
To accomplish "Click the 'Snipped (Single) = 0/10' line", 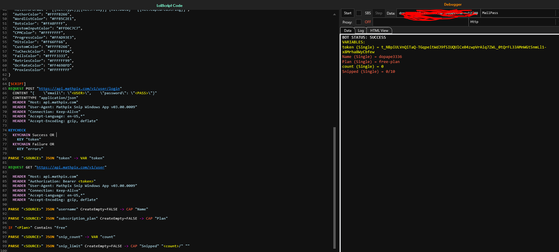I will pos(368,71).
